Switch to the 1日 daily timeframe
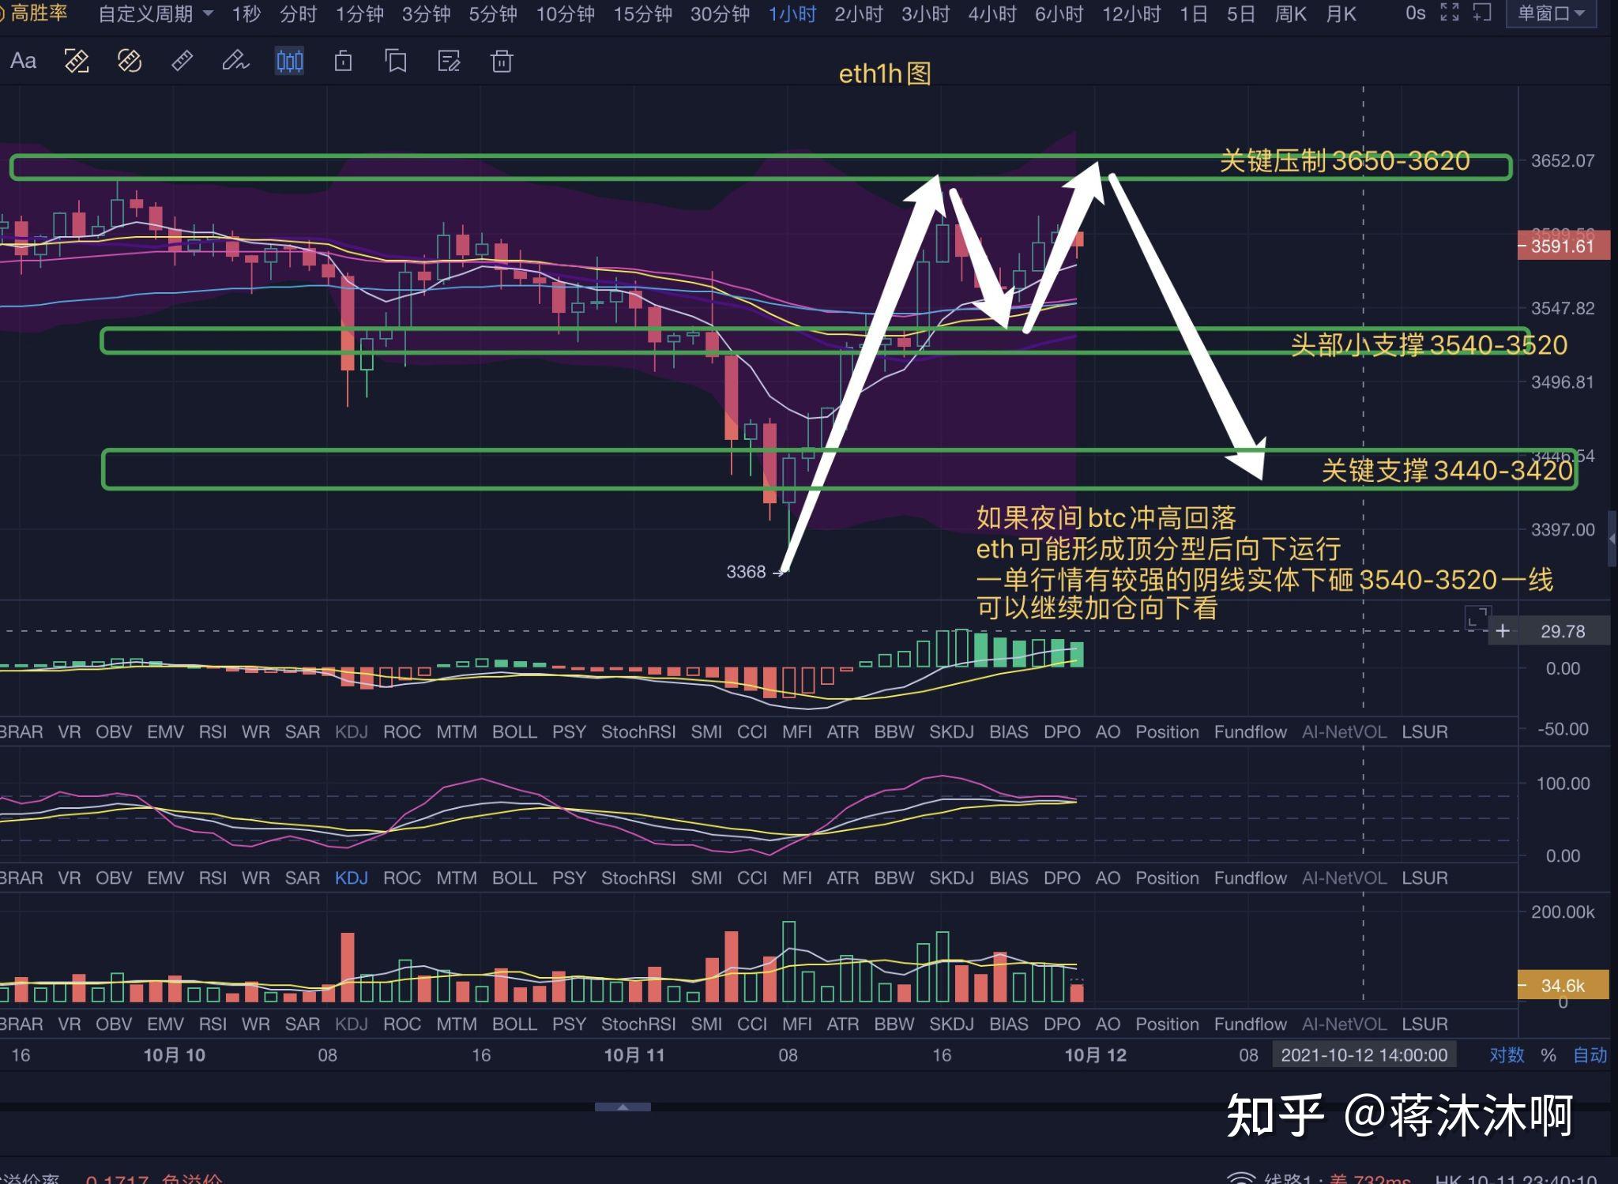Screen dimensions: 1618x1184 click(x=1193, y=13)
